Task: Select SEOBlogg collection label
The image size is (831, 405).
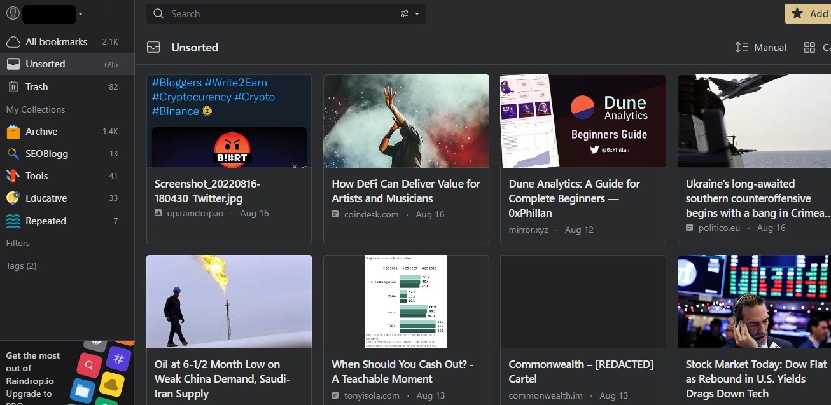Action: (46, 154)
